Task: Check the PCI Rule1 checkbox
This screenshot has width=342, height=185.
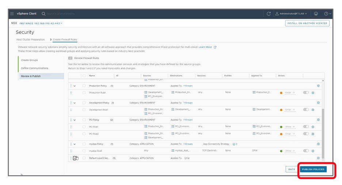Action: [84, 127]
